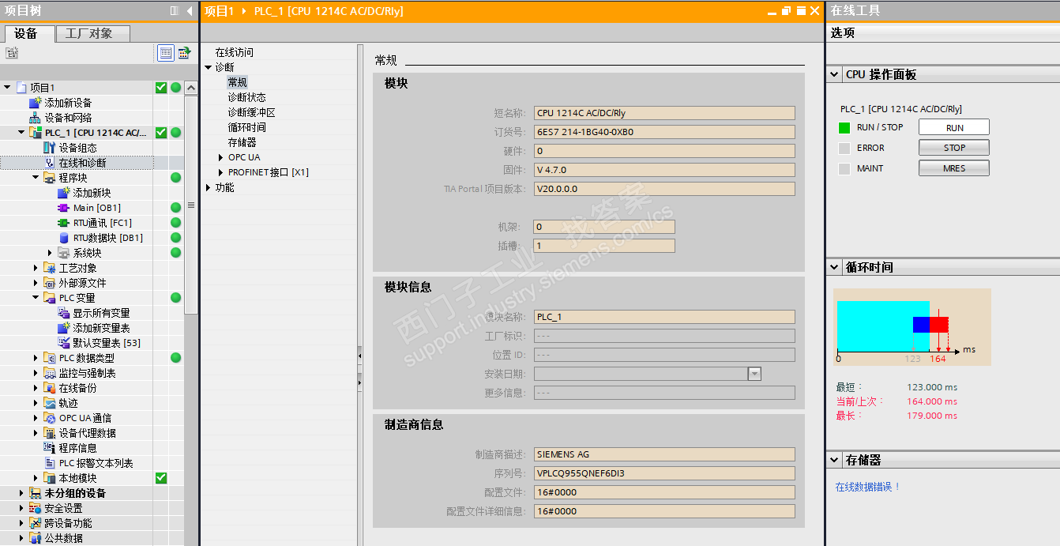Click green check status next to 项目1
The width and height of the screenshot is (1060, 546).
161,88
